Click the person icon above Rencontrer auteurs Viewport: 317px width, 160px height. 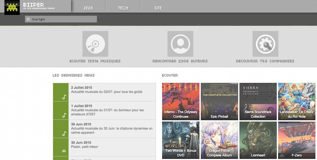click(180, 44)
